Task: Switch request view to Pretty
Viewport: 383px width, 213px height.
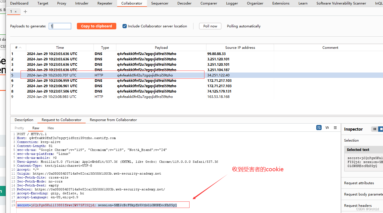Action: point(19,128)
